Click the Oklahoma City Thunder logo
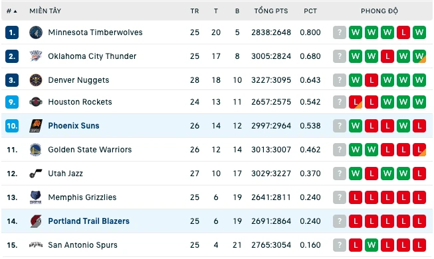 [36, 56]
